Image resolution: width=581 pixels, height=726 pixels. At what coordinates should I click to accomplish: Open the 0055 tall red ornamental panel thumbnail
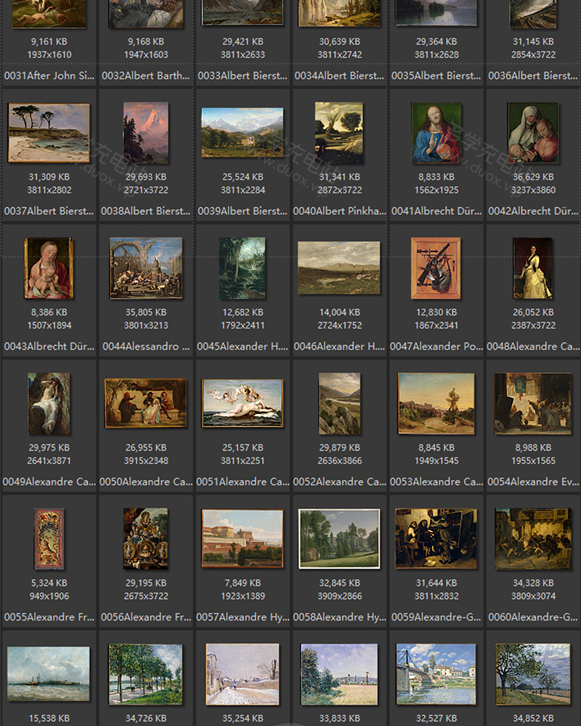click(x=49, y=539)
